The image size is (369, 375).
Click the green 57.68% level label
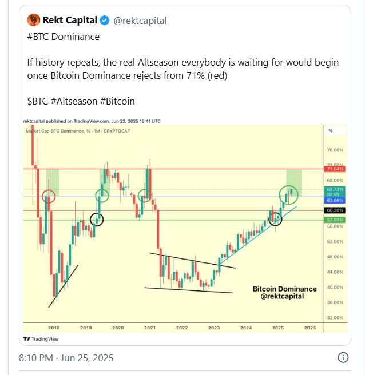click(x=335, y=220)
